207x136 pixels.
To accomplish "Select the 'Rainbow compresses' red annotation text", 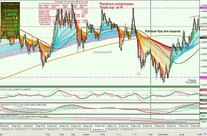I will click(117, 4).
